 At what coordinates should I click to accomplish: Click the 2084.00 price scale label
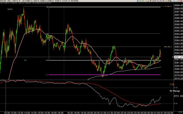coord(178,40)
